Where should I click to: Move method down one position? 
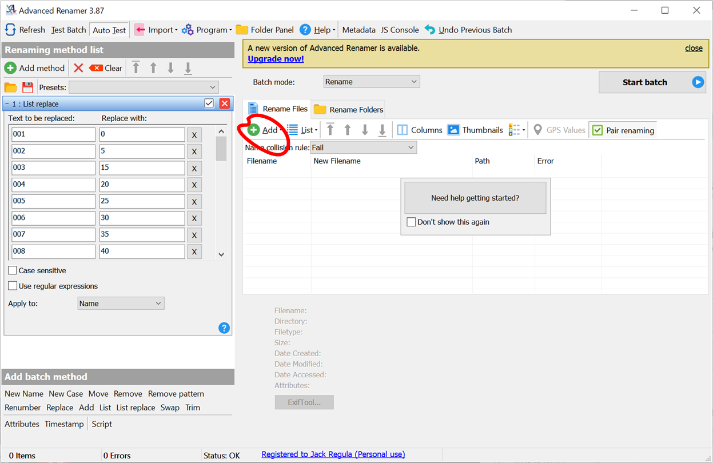(170, 68)
